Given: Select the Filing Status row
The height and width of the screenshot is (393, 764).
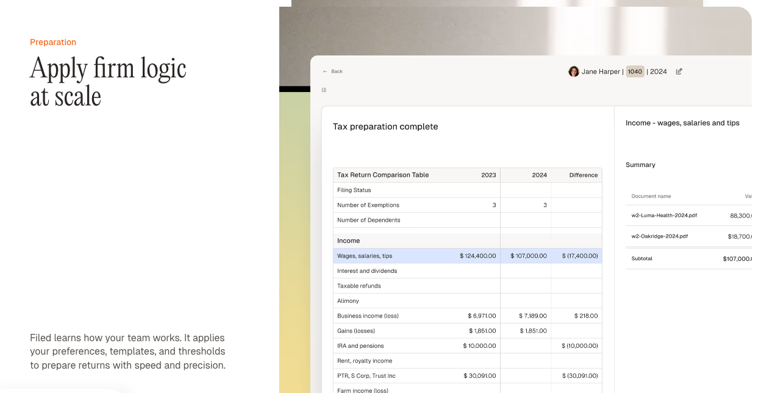Looking at the screenshot, I should coord(468,190).
